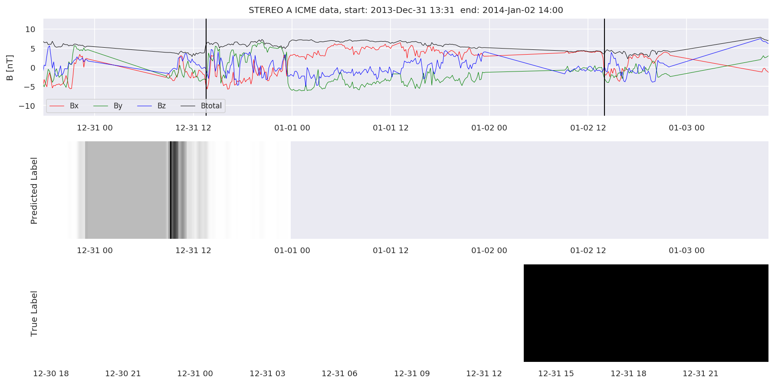Click '01-02 00' tick under the Predicted Label plot
The height and width of the screenshot is (384, 775).
click(489, 251)
